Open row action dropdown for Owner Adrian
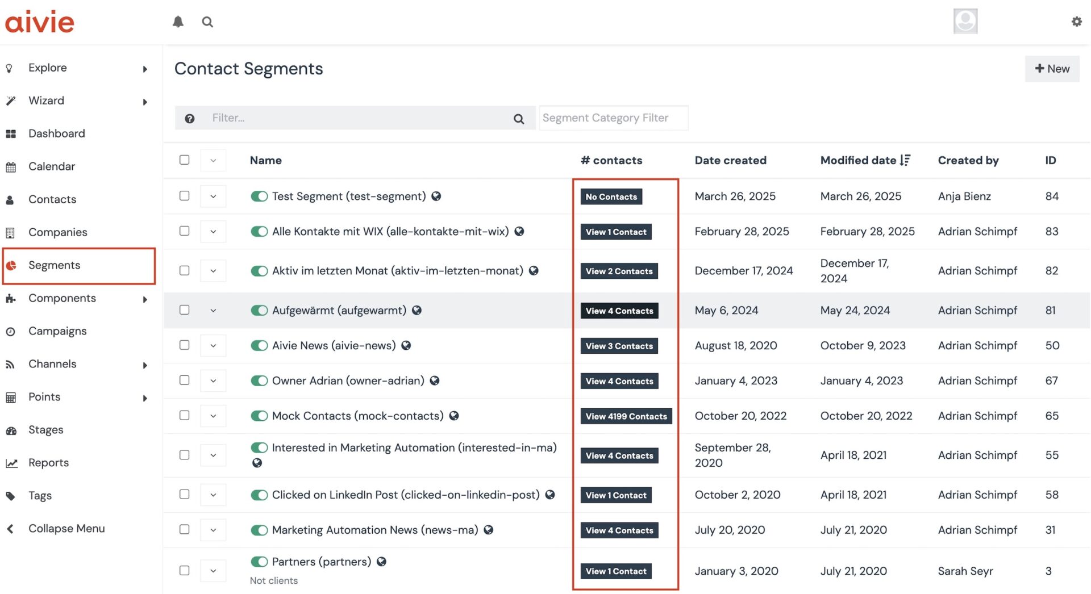1091x594 pixels. point(213,380)
